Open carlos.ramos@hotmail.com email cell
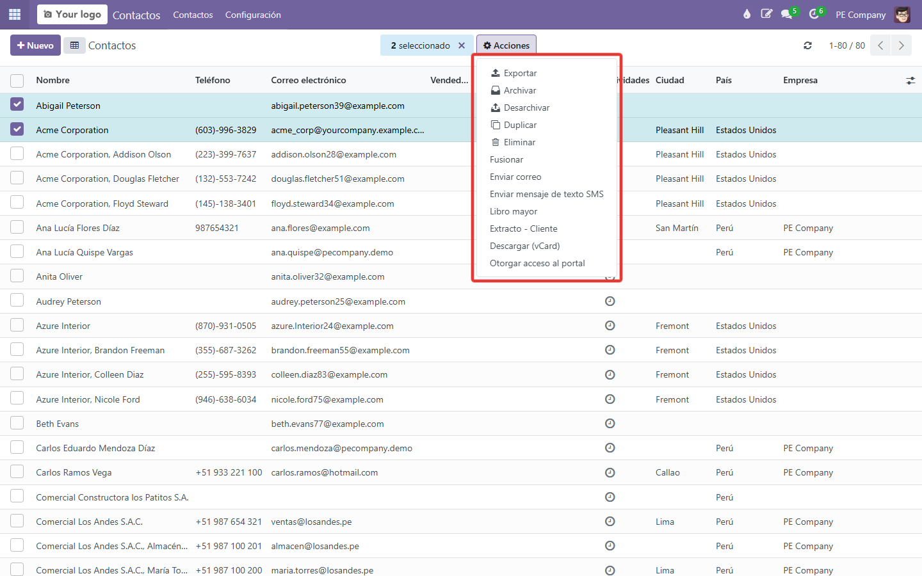Image resolution: width=922 pixels, height=576 pixels. pyautogui.click(x=325, y=472)
